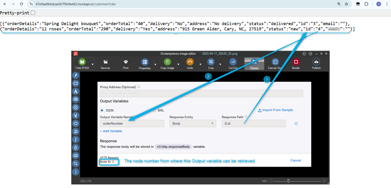Click the Import From Sample link
The width and height of the screenshot is (391, 188).
275,110
